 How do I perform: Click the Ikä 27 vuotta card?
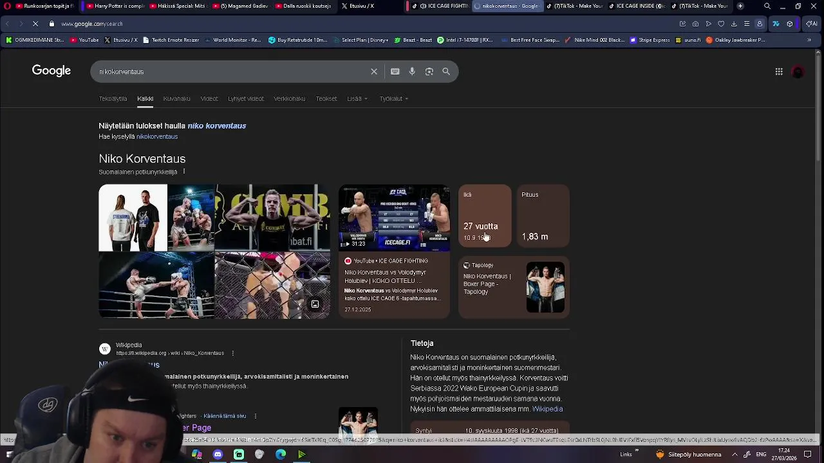[485, 216]
